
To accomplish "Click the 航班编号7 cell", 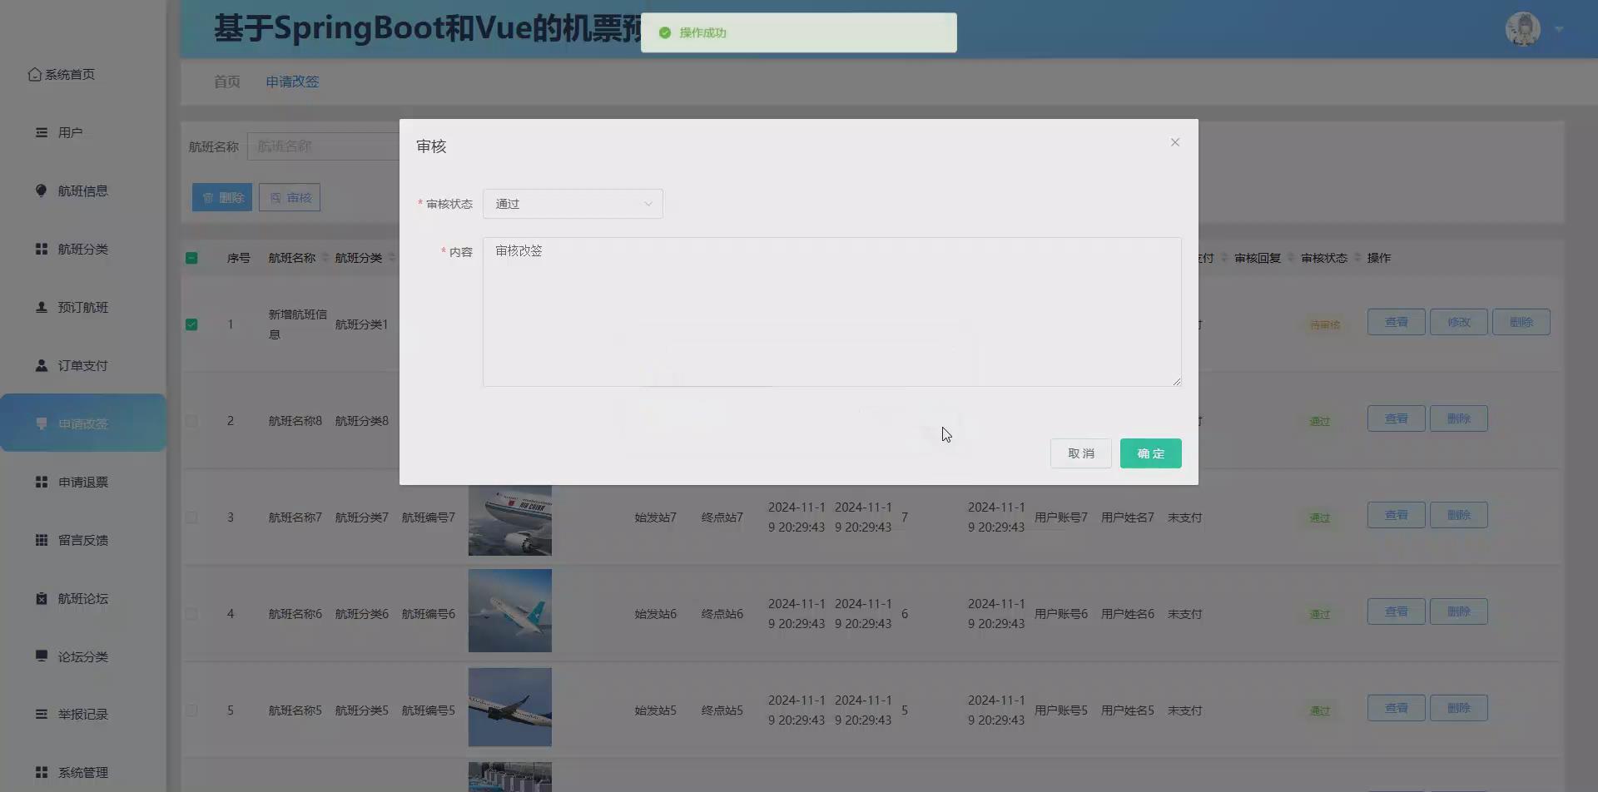I will (x=429, y=517).
